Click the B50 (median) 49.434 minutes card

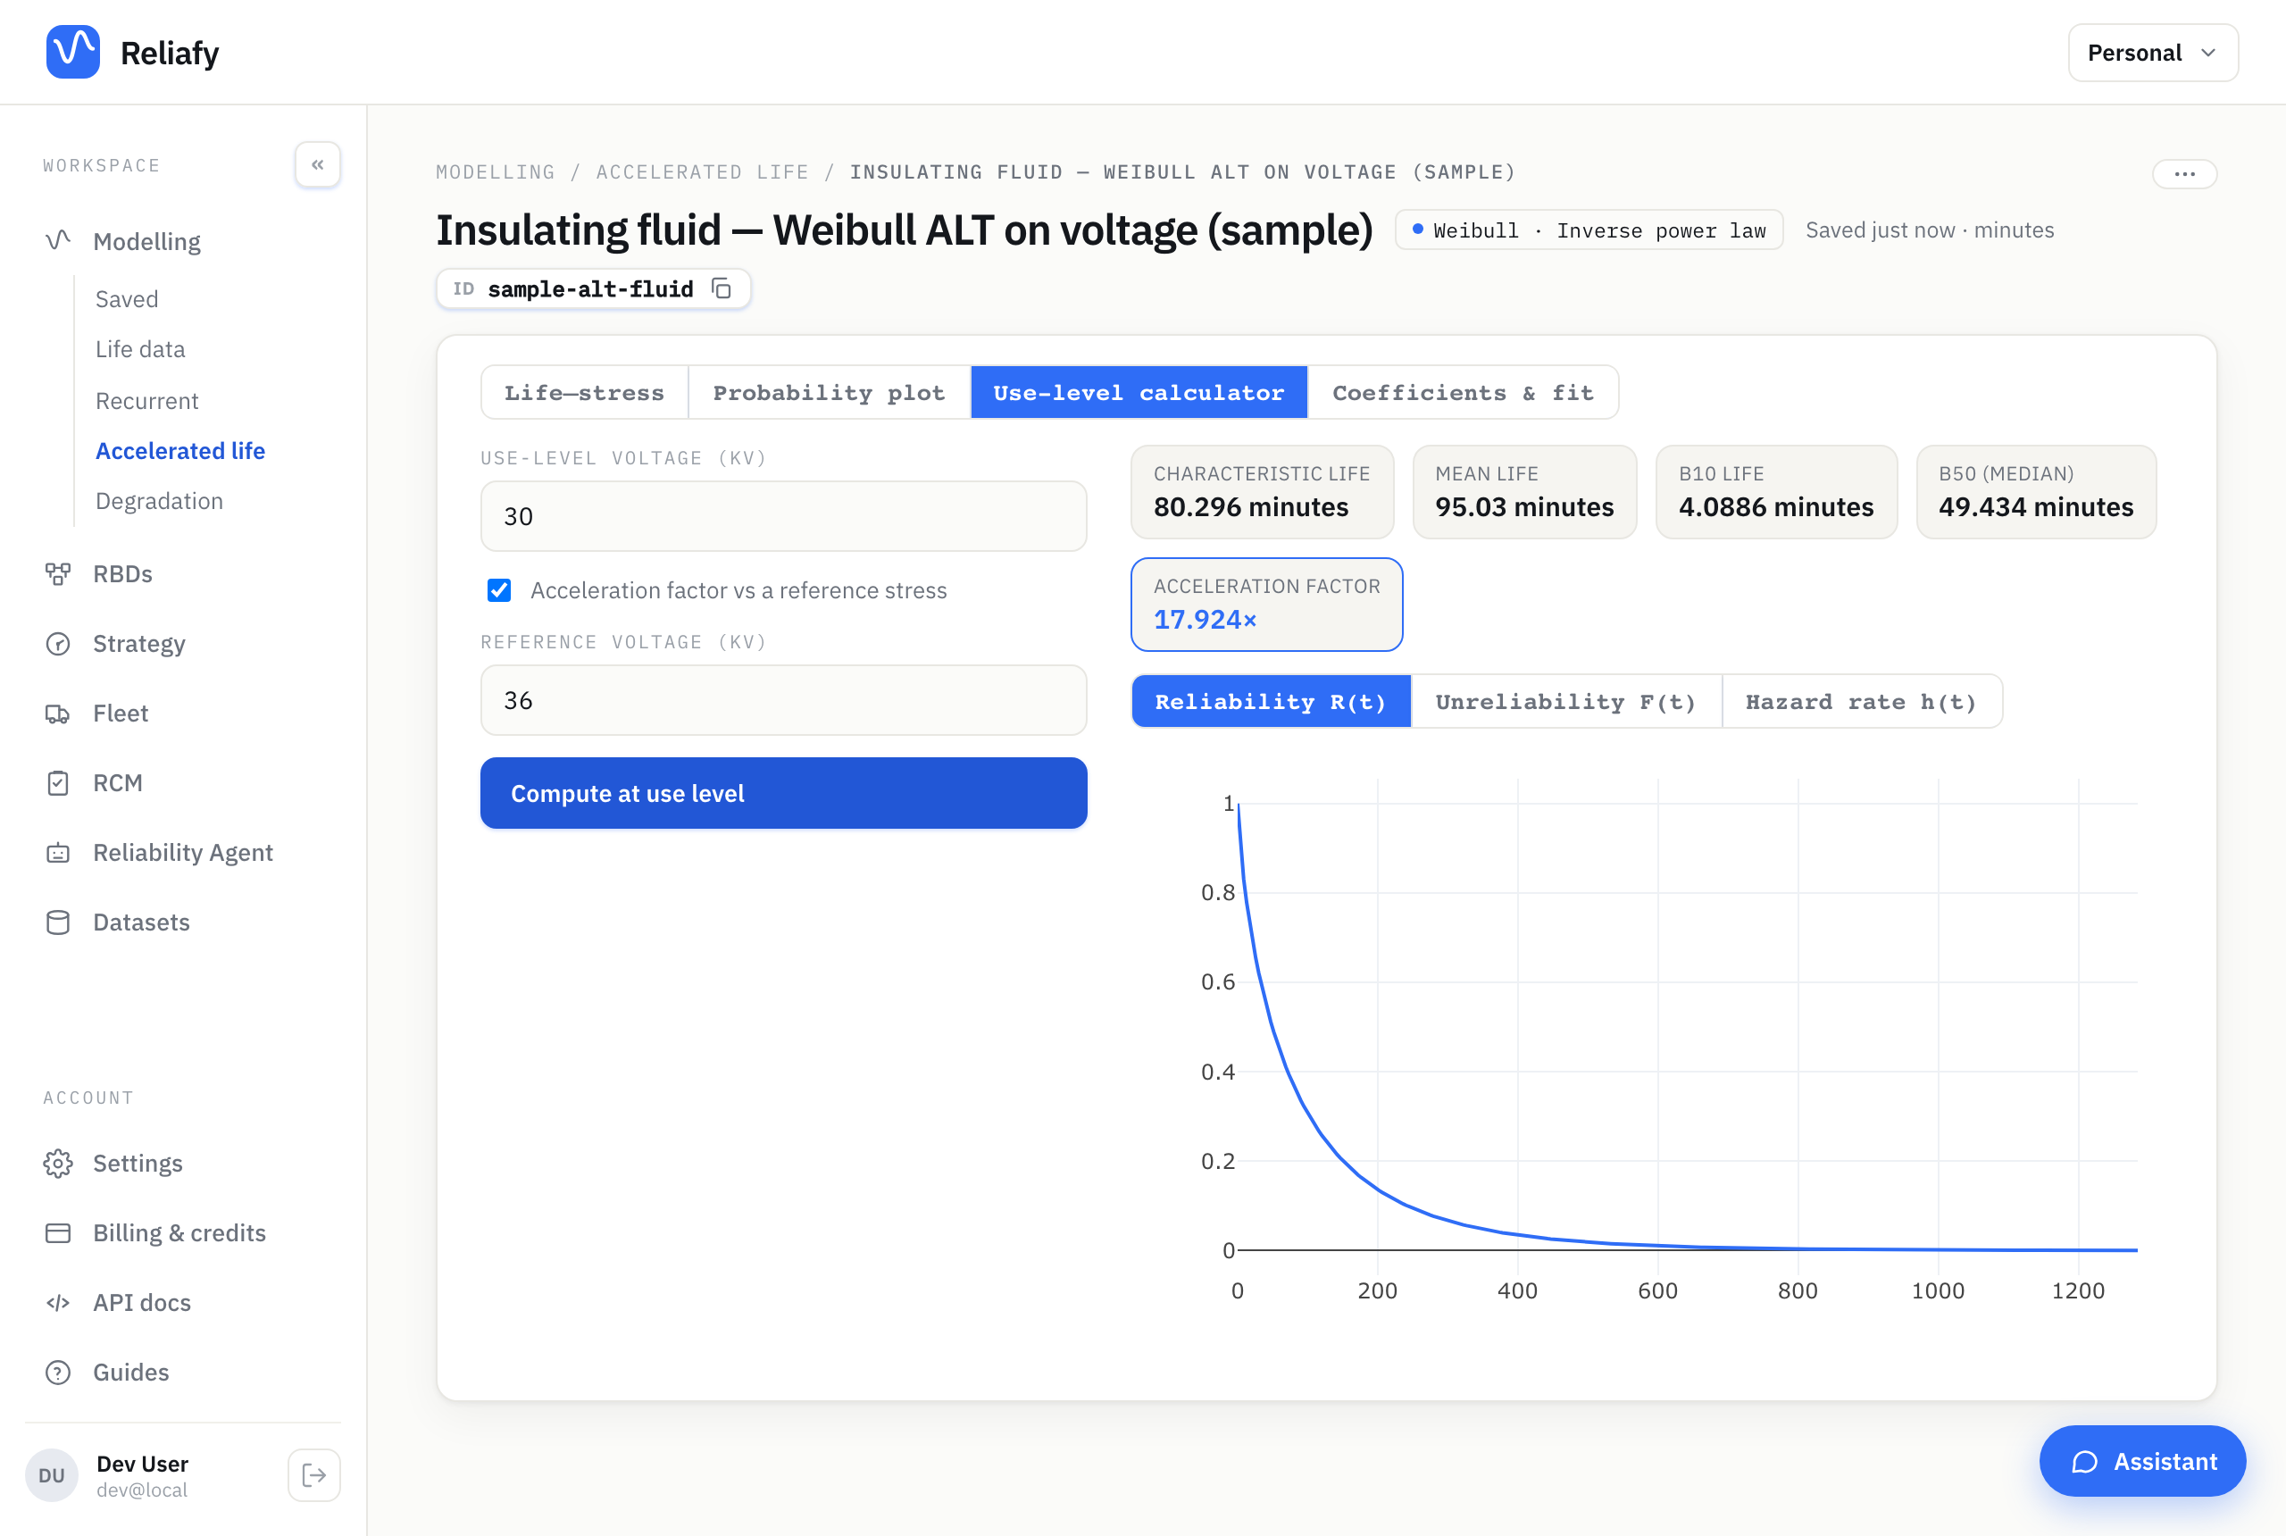coord(2036,492)
